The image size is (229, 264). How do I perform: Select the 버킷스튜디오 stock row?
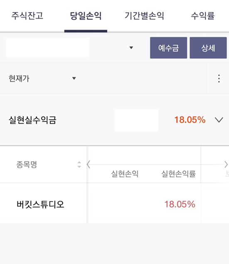114,204
